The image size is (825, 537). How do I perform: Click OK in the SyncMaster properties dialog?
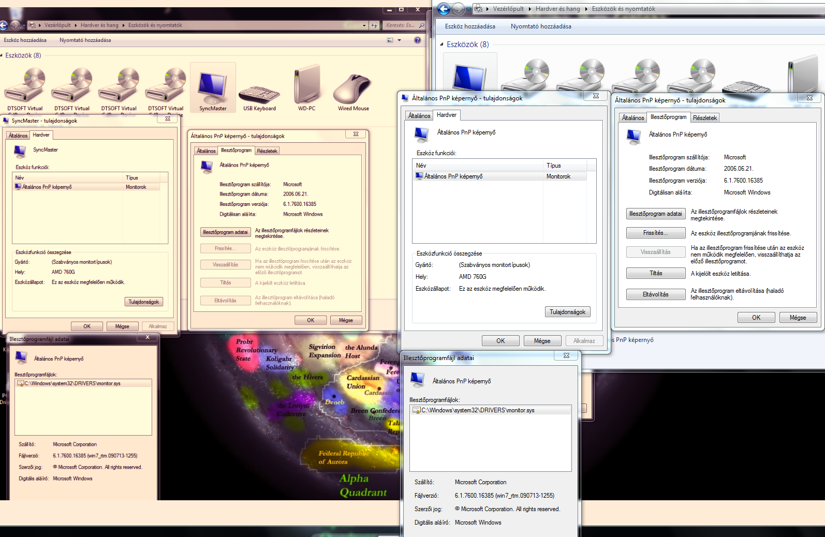click(x=87, y=326)
